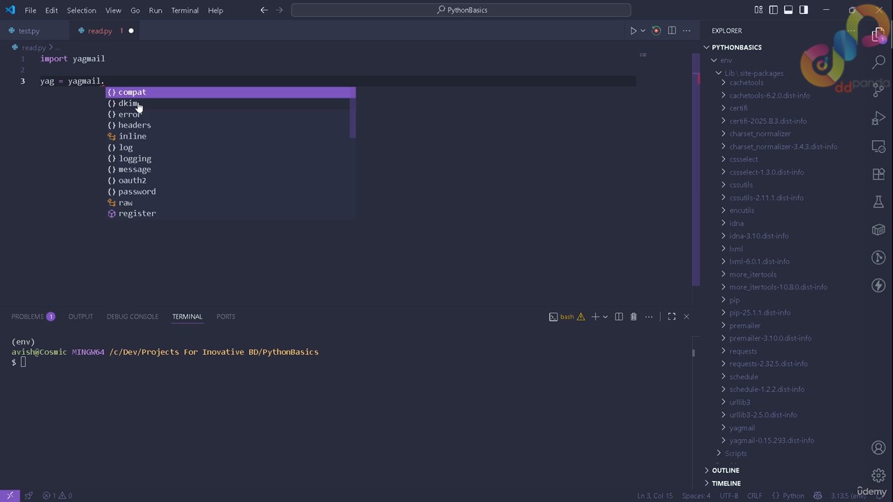Open the new terminal launch profile dropdown
The image size is (893, 502).
coord(605,317)
